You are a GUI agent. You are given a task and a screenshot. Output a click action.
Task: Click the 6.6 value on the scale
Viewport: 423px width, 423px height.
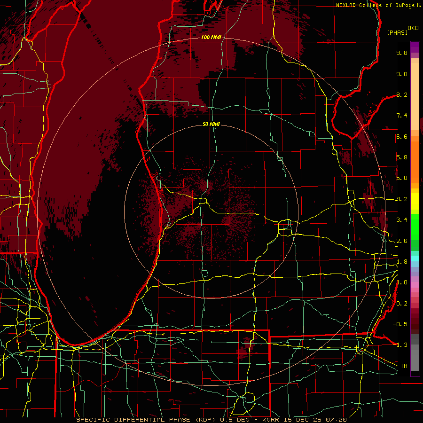pos(402,136)
